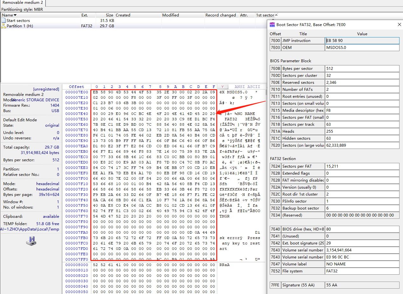Click the ANSI ASCII column header

tap(247, 86)
